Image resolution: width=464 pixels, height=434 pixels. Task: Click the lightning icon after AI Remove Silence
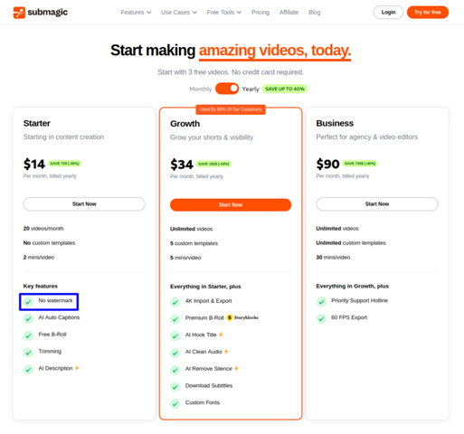click(236, 368)
